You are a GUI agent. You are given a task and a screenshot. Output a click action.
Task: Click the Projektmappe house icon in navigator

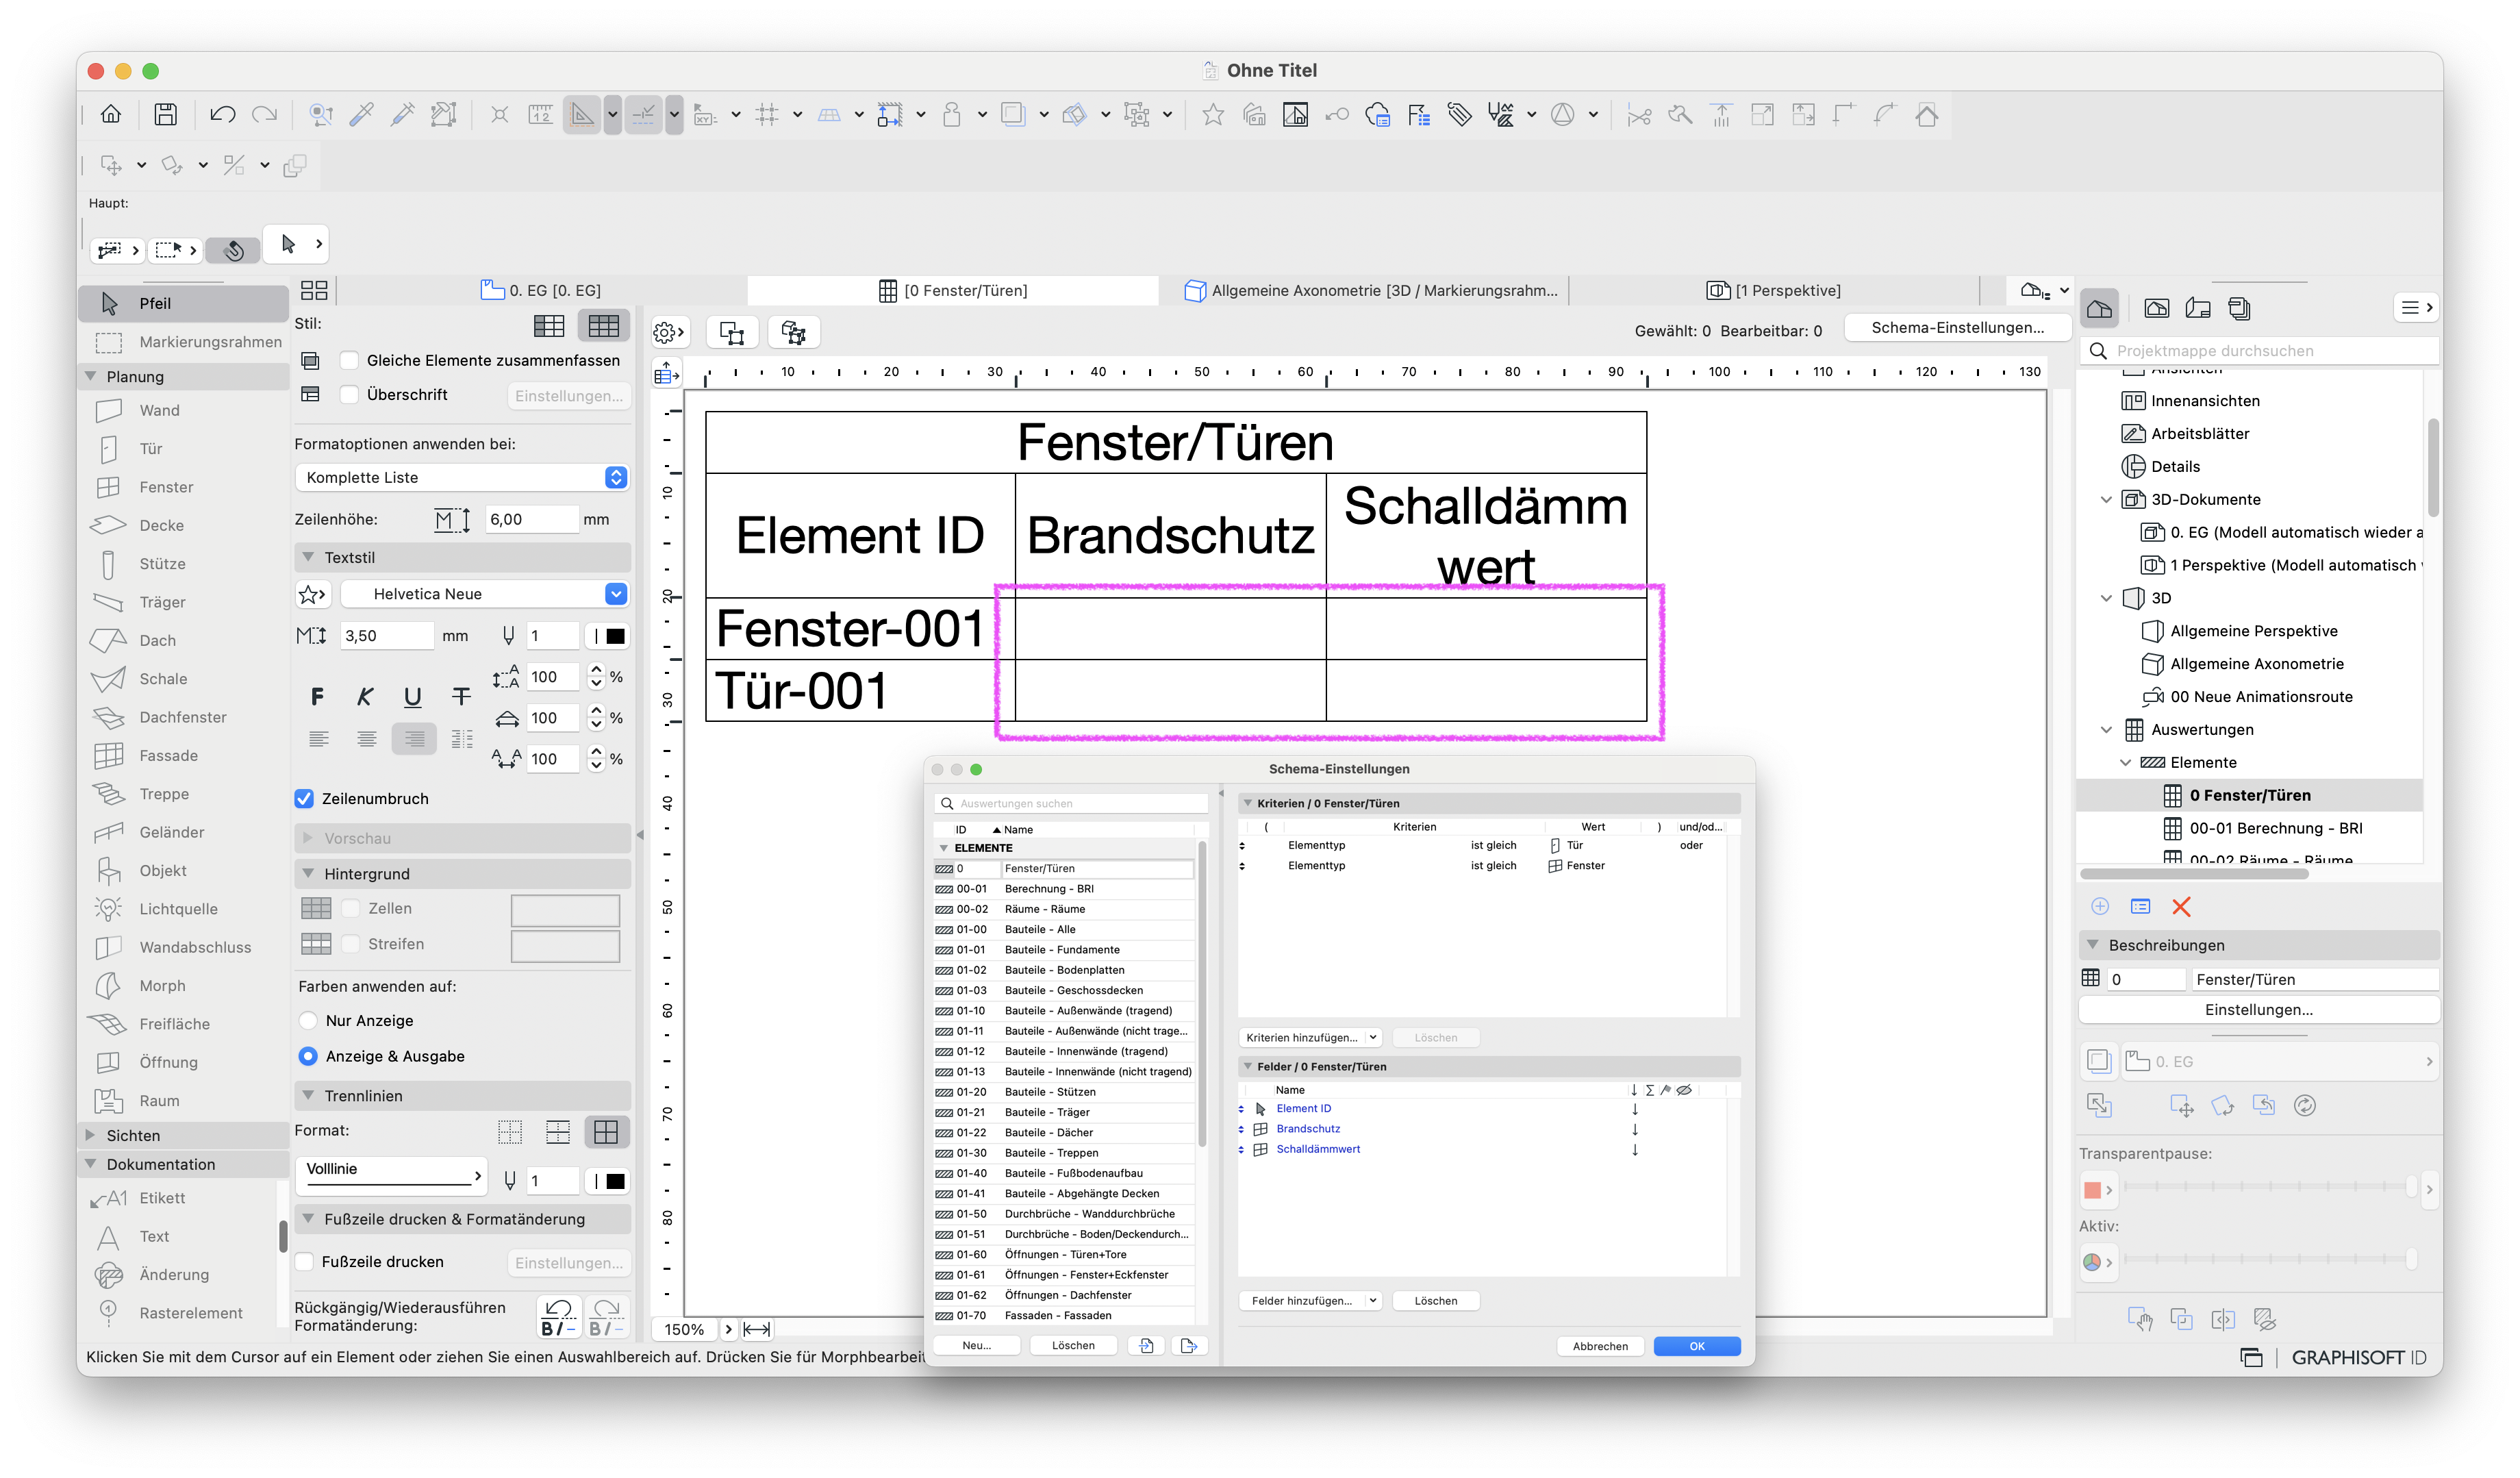(x=2099, y=309)
